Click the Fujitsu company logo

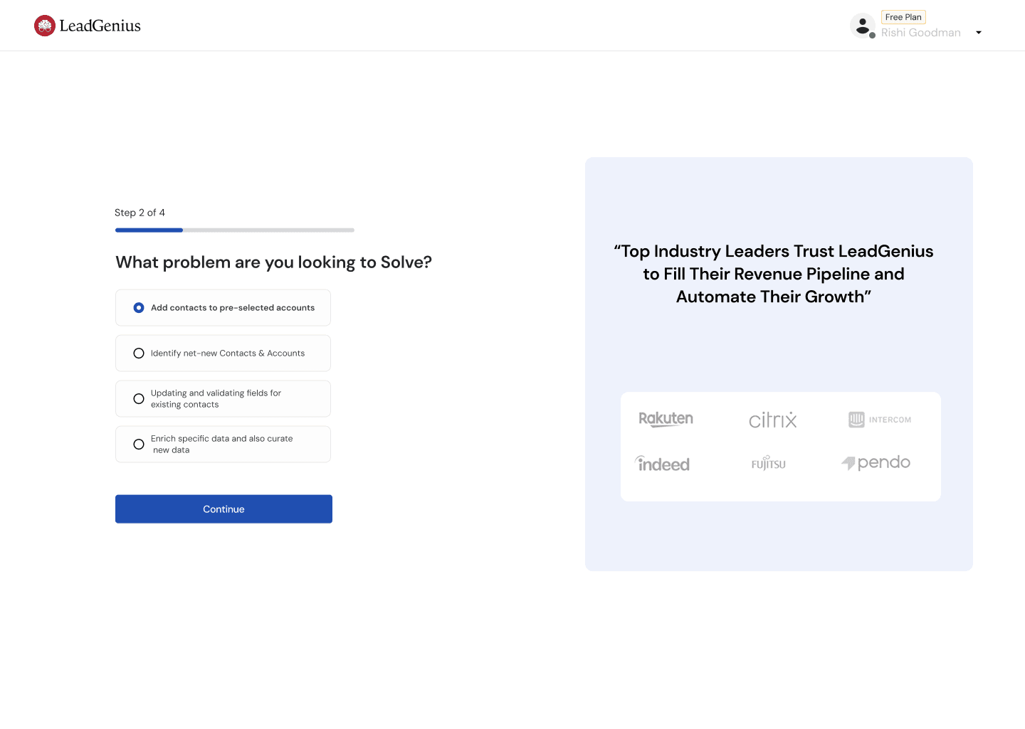768,463
